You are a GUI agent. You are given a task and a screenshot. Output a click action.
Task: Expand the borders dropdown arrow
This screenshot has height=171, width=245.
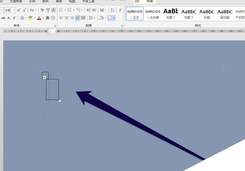(114, 18)
